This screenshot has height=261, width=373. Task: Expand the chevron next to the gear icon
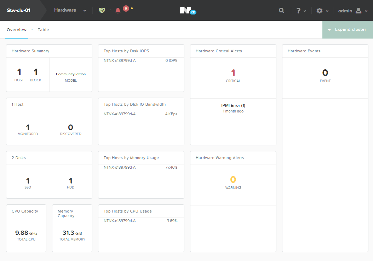[326, 11]
